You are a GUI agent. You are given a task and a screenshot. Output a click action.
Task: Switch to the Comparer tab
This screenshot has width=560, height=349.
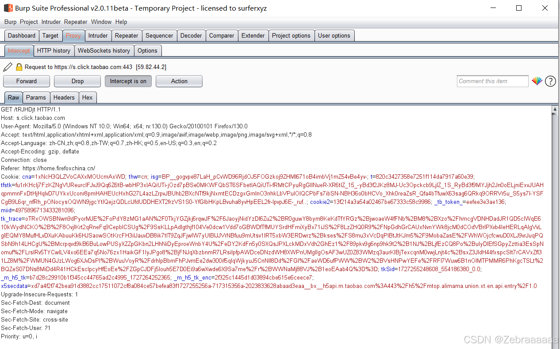[222, 35]
